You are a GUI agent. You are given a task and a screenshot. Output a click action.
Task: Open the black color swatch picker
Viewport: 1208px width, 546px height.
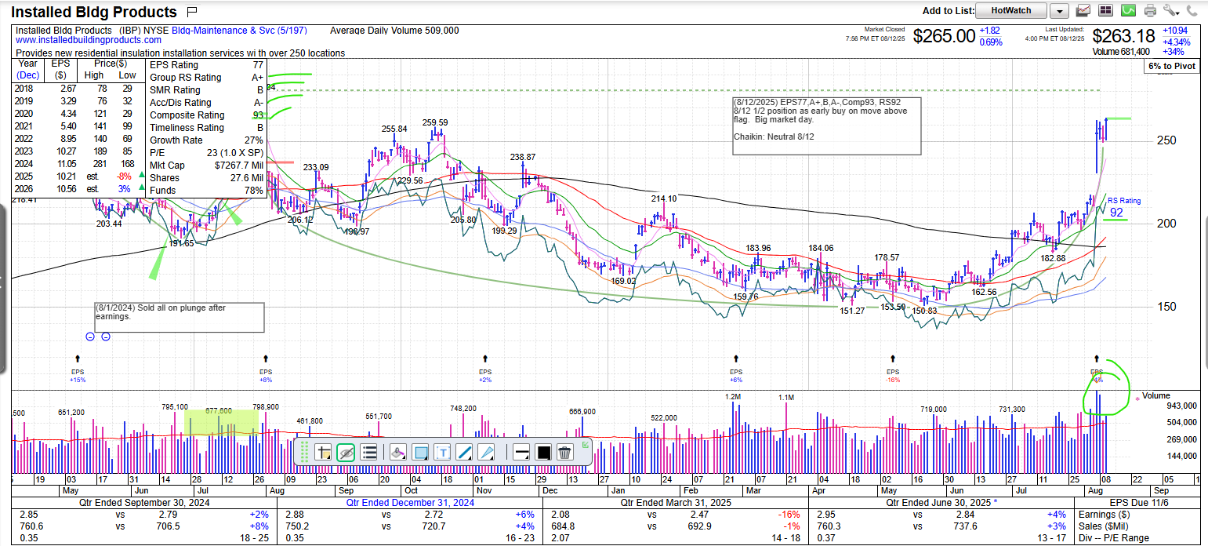543,452
